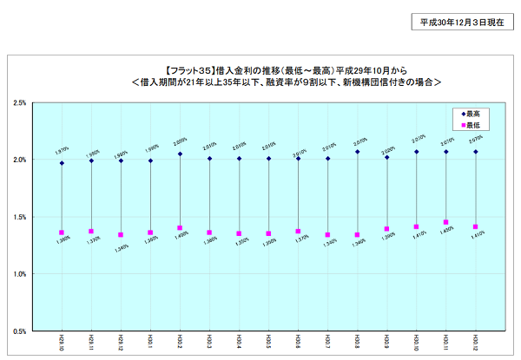This screenshot has height=360, width=521.
Task: Click the H30.8 x-axis label
Action: coord(358,342)
